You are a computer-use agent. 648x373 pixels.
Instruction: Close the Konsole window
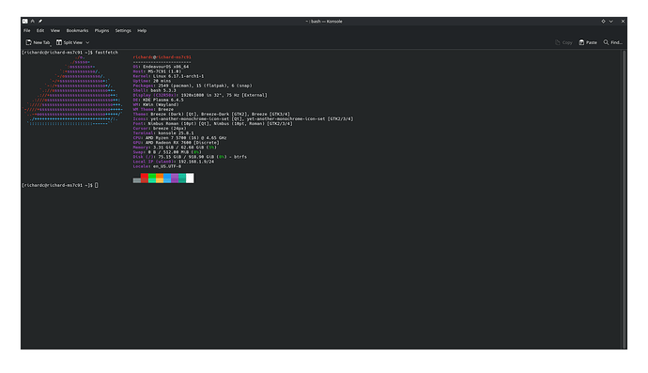point(623,21)
